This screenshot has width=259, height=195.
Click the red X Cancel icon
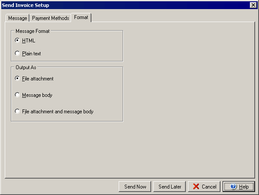tap(196, 186)
